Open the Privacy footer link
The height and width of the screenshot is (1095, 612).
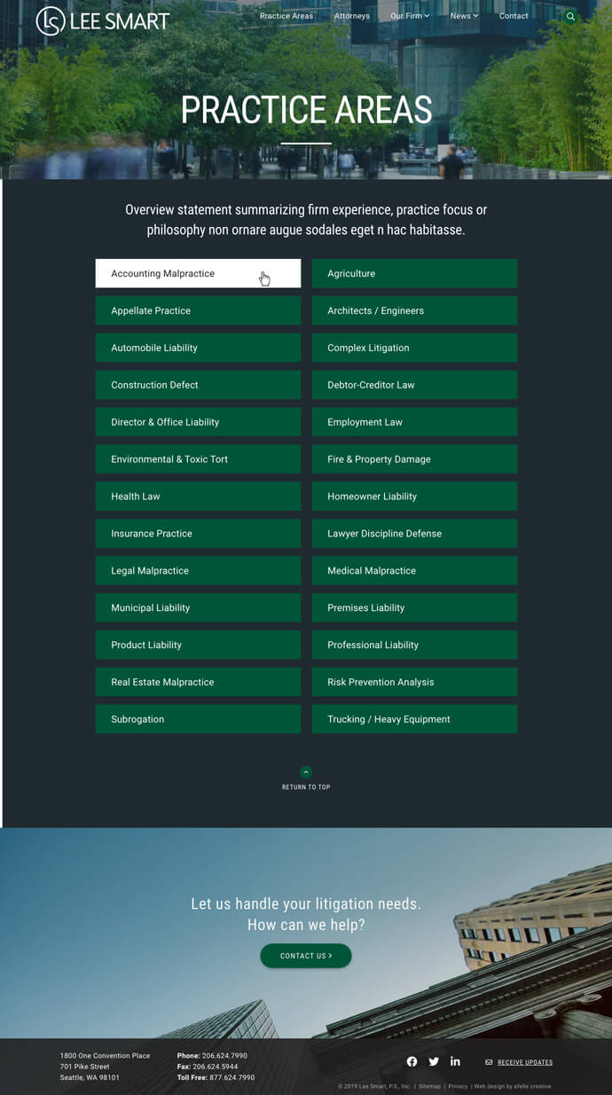pyautogui.click(x=458, y=1086)
